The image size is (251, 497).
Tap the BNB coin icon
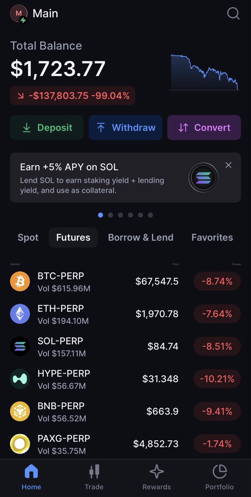(20, 411)
